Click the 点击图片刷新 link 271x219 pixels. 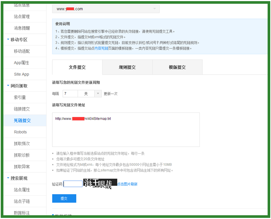pyautogui.click(x=127, y=184)
